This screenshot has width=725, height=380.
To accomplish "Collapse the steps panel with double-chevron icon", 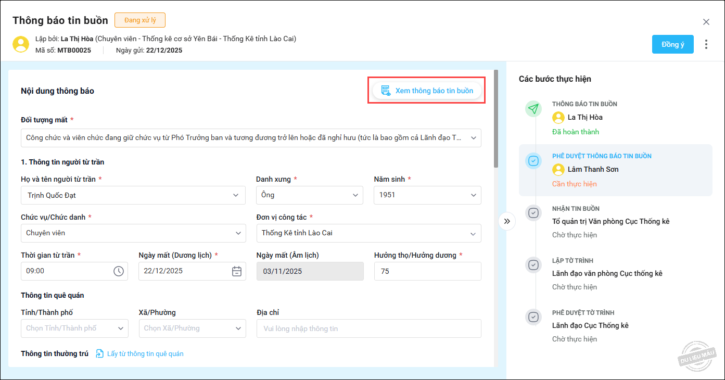I will click(x=507, y=221).
